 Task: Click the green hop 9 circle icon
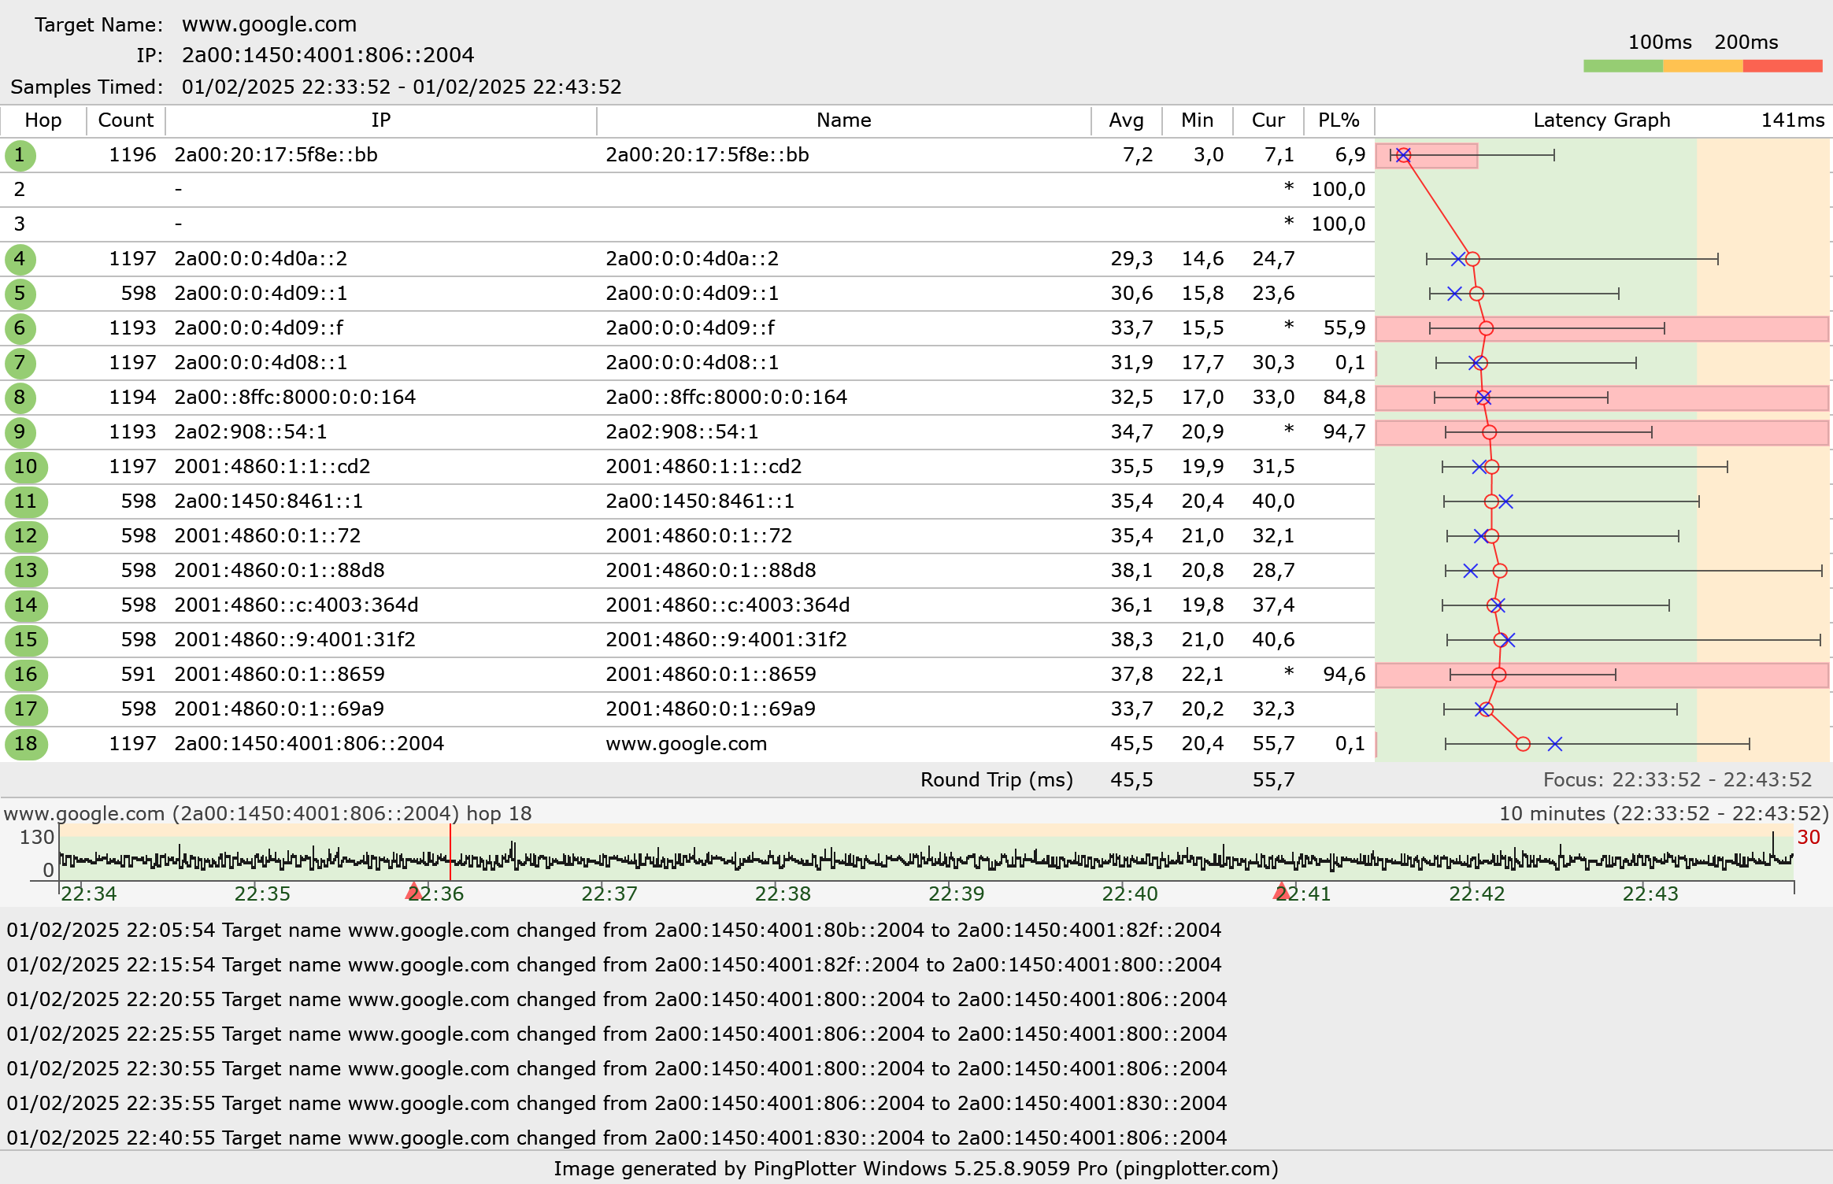click(20, 432)
